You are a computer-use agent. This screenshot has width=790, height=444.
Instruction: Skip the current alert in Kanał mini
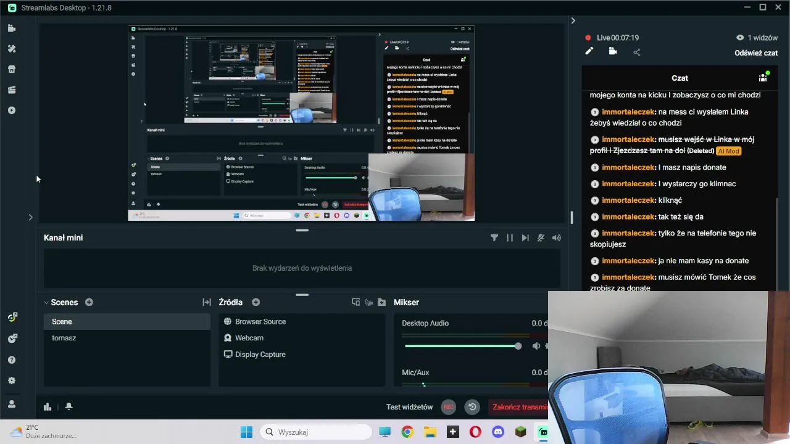525,238
